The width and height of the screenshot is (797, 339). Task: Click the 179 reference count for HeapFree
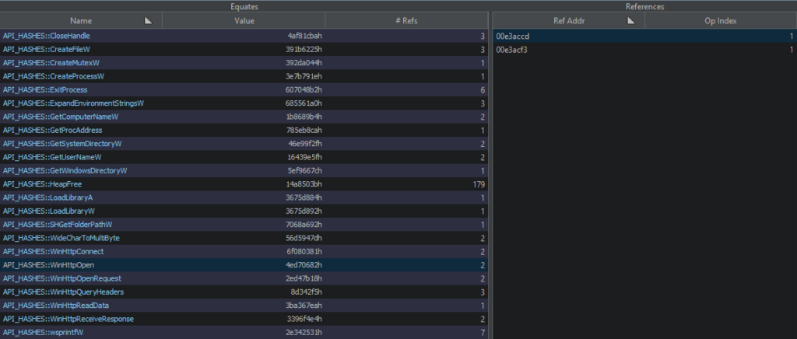(x=479, y=184)
